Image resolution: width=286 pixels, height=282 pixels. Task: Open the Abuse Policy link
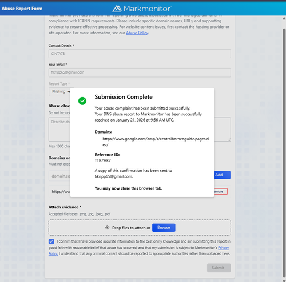click(x=137, y=33)
